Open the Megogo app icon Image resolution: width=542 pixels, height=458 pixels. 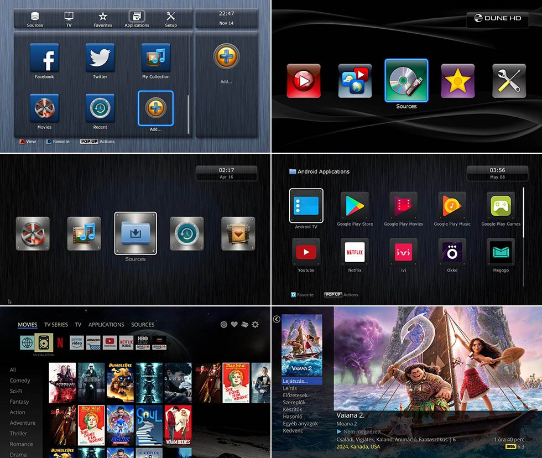click(501, 252)
